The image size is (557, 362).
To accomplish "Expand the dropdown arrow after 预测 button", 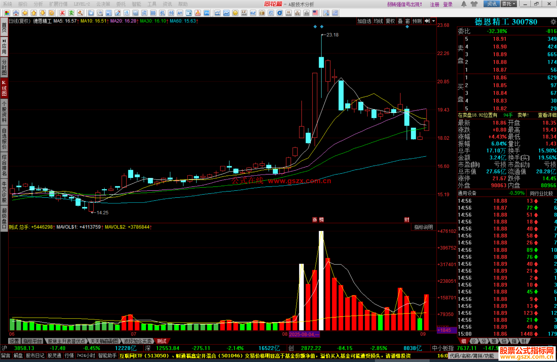I will 434,21.
